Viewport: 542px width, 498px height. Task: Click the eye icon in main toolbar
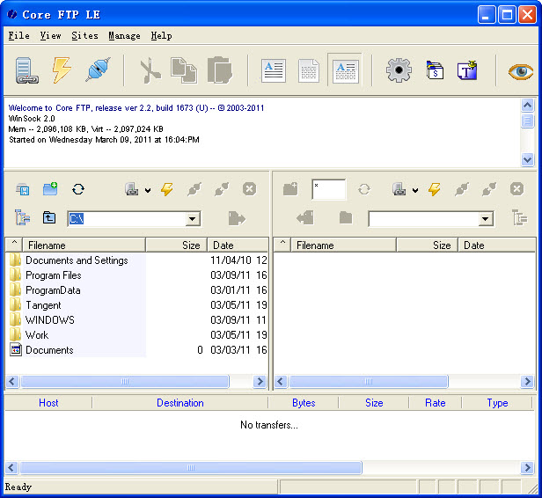pyautogui.click(x=521, y=70)
